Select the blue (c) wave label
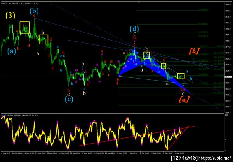Viewport: 233px width, 162px height. click(69, 99)
